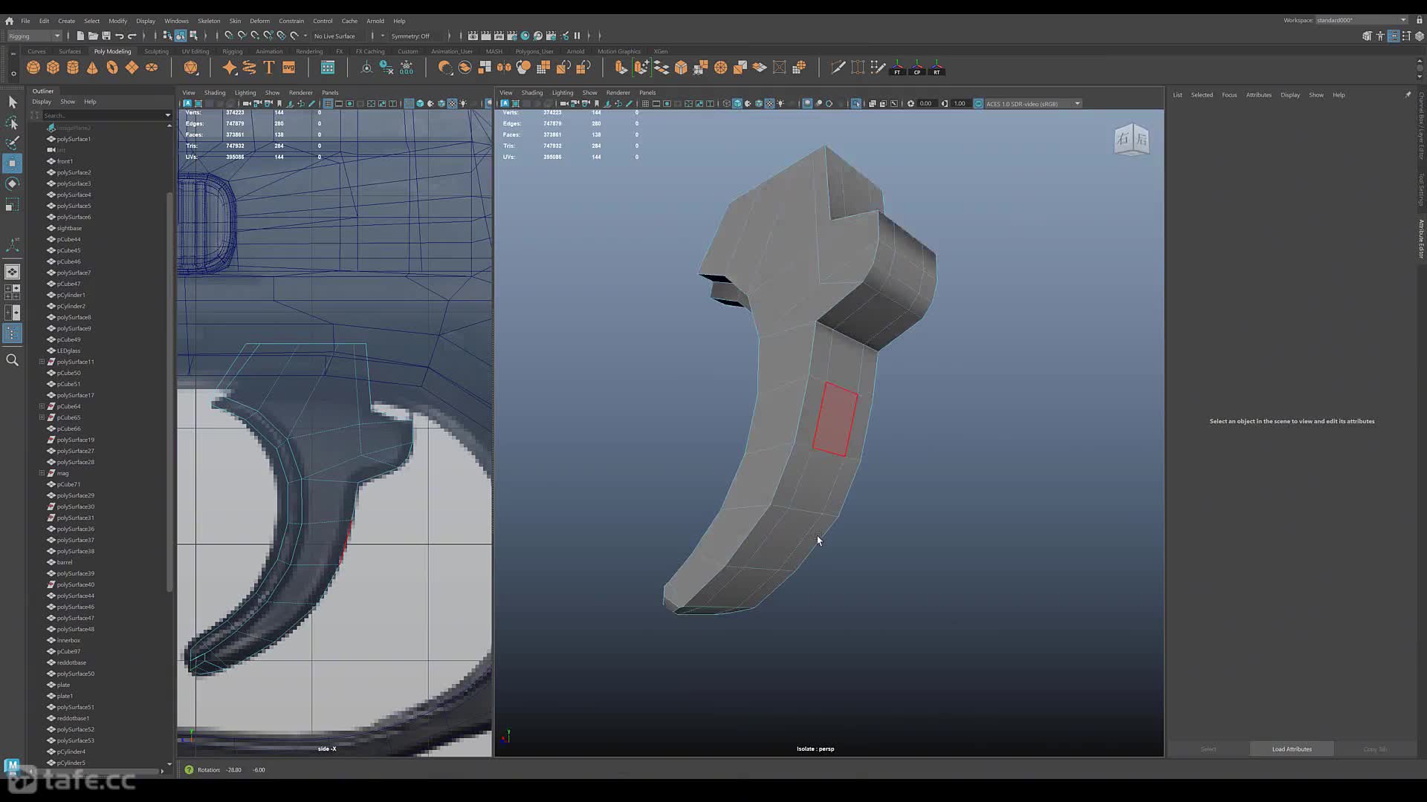Click the Mirror shelf icon

pyautogui.click(x=504, y=68)
